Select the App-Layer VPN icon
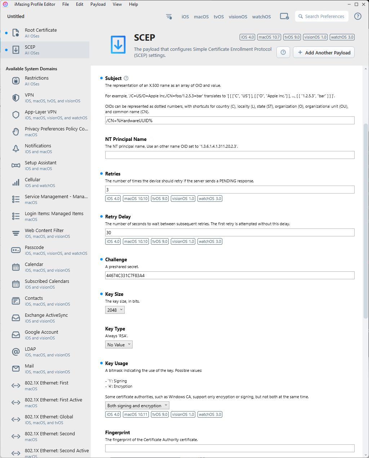This screenshot has width=369, height=458. [16, 115]
